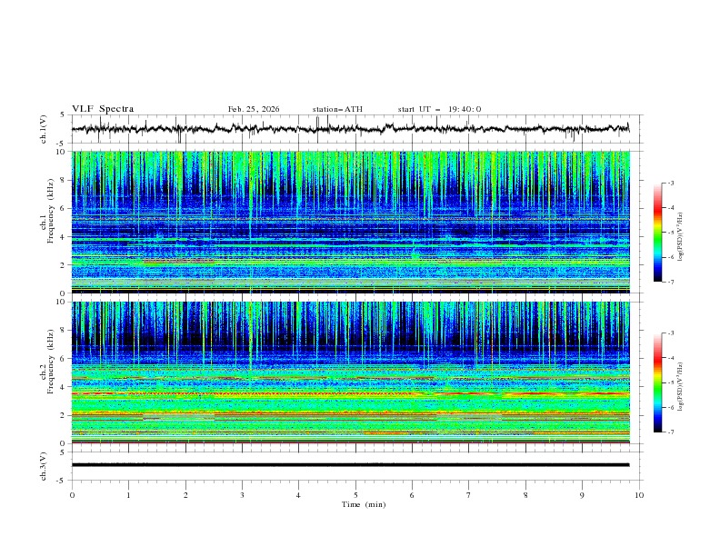The height and width of the screenshot is (556, 720).
Task: Click the ch.3 voltage waveform trace
Action: click(350, 465)
